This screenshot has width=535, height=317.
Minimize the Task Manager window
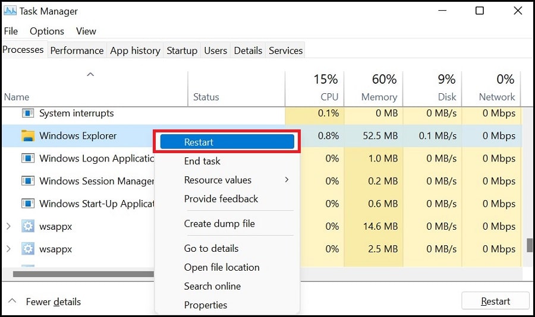[442, 11]
